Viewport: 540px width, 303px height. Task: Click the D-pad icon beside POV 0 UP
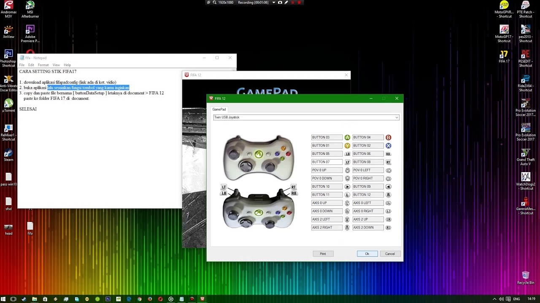(x=347, y=170)
